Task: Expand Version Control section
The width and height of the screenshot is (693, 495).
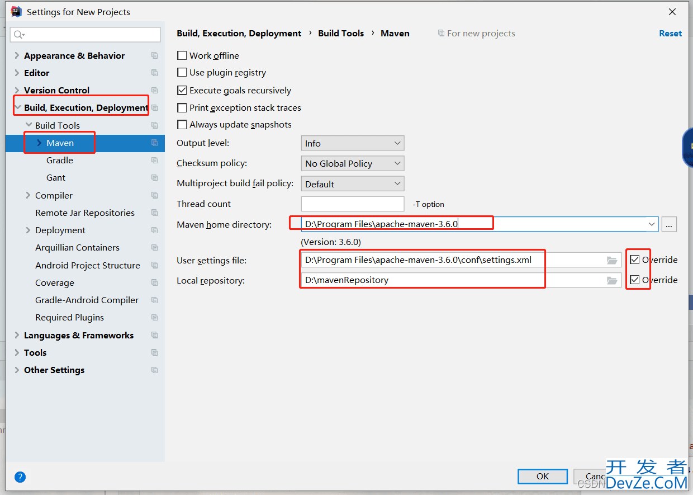Action: 17,91
